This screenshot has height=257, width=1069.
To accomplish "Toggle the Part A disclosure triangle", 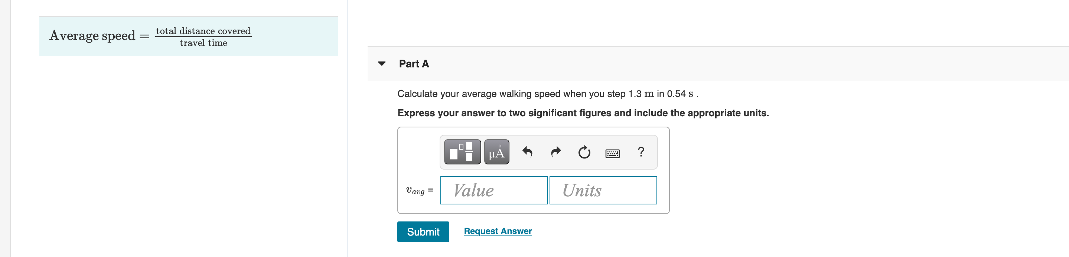I will pyautogui.click(x=382, y=64).
